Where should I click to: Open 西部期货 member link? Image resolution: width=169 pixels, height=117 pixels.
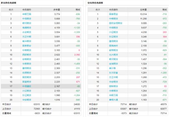(x=27, y=55)
